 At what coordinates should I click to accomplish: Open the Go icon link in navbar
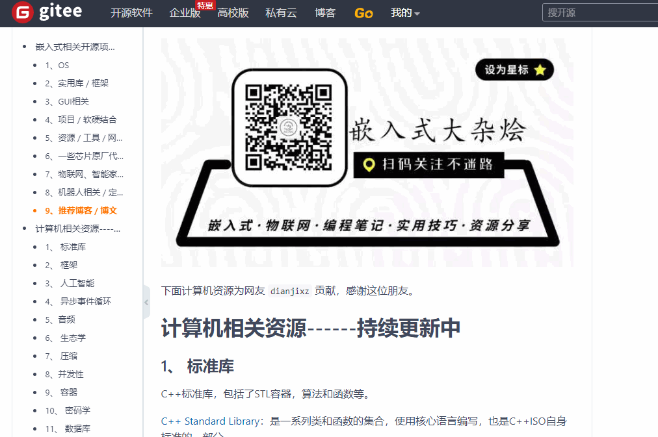tap(363, 13)
